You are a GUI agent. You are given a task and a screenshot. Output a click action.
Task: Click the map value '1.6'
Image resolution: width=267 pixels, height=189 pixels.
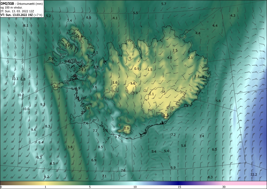coord(115,83)
